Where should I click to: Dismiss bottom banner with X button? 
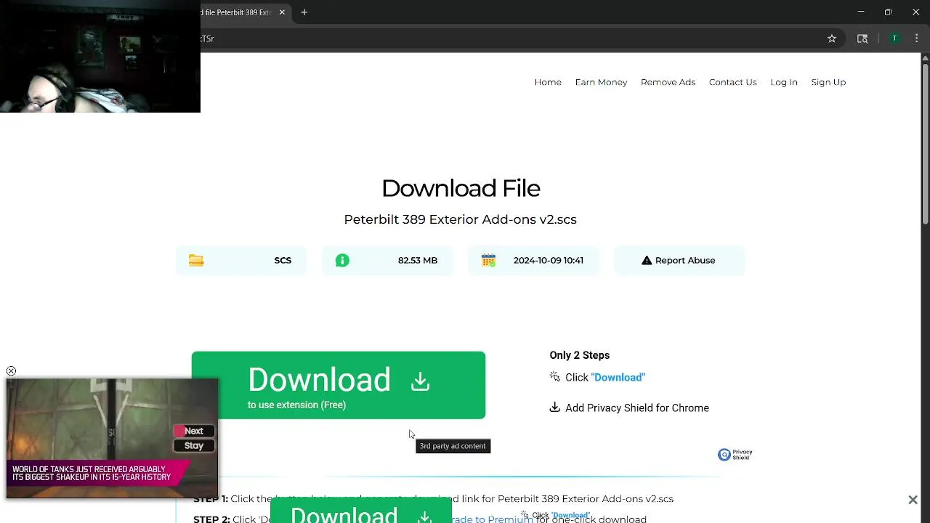(x=913, y=500)
